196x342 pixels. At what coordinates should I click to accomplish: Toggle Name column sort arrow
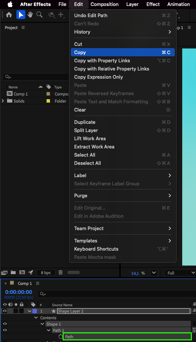(41, 87)
